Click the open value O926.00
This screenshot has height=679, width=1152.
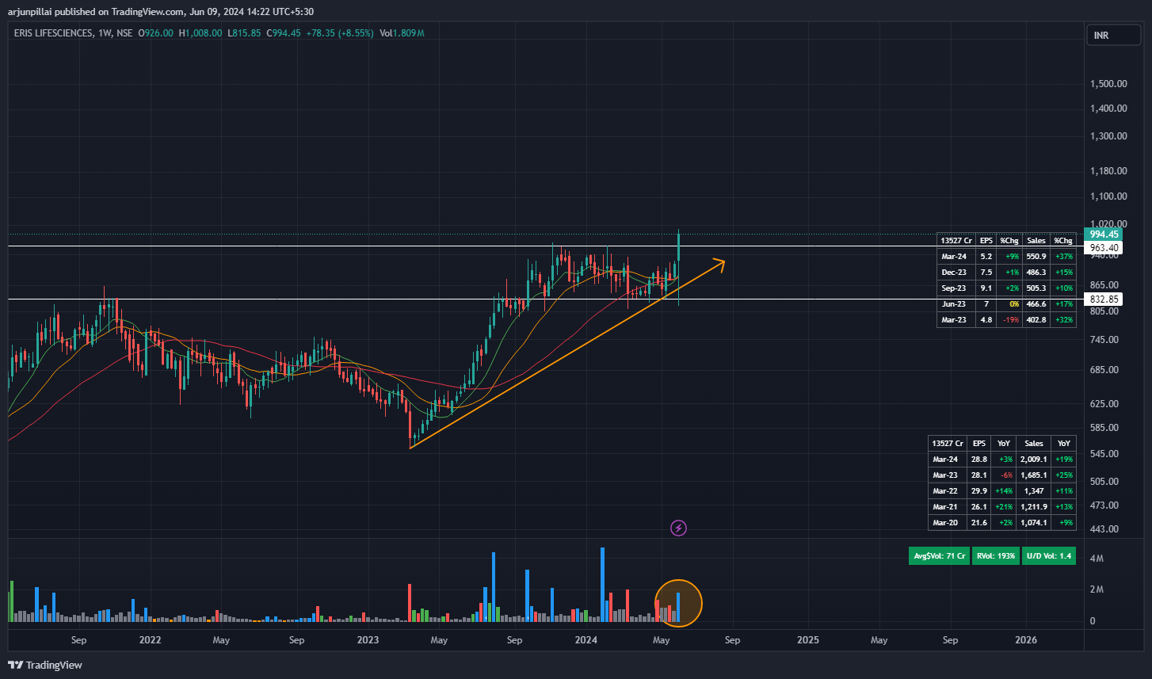[156, 33]
